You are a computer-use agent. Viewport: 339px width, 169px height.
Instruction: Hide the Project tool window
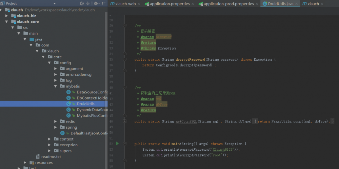pyautogui.click(x=104, y=3)
